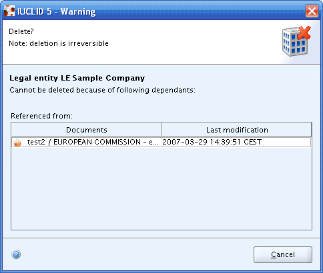This screenshot has height=273, width=323.
Task: Select the flask icon beside test2 document
Action: pyautogui.click(x=17, y=142)
